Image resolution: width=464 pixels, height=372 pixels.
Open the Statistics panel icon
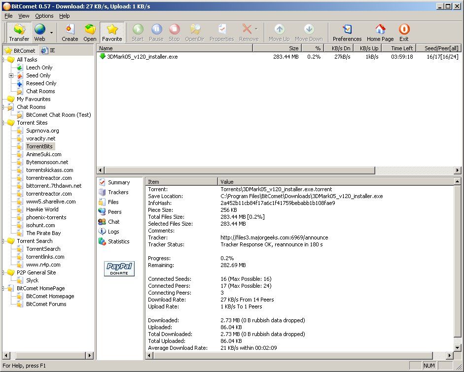(102, 241)
